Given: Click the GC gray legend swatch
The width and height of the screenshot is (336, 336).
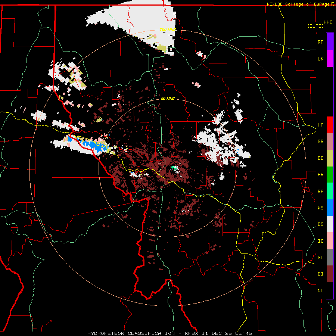Looking at the screenshot, I should pos(330,257).
